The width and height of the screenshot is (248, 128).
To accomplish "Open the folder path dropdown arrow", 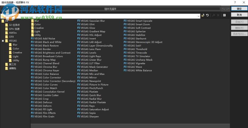I will 199,16.
